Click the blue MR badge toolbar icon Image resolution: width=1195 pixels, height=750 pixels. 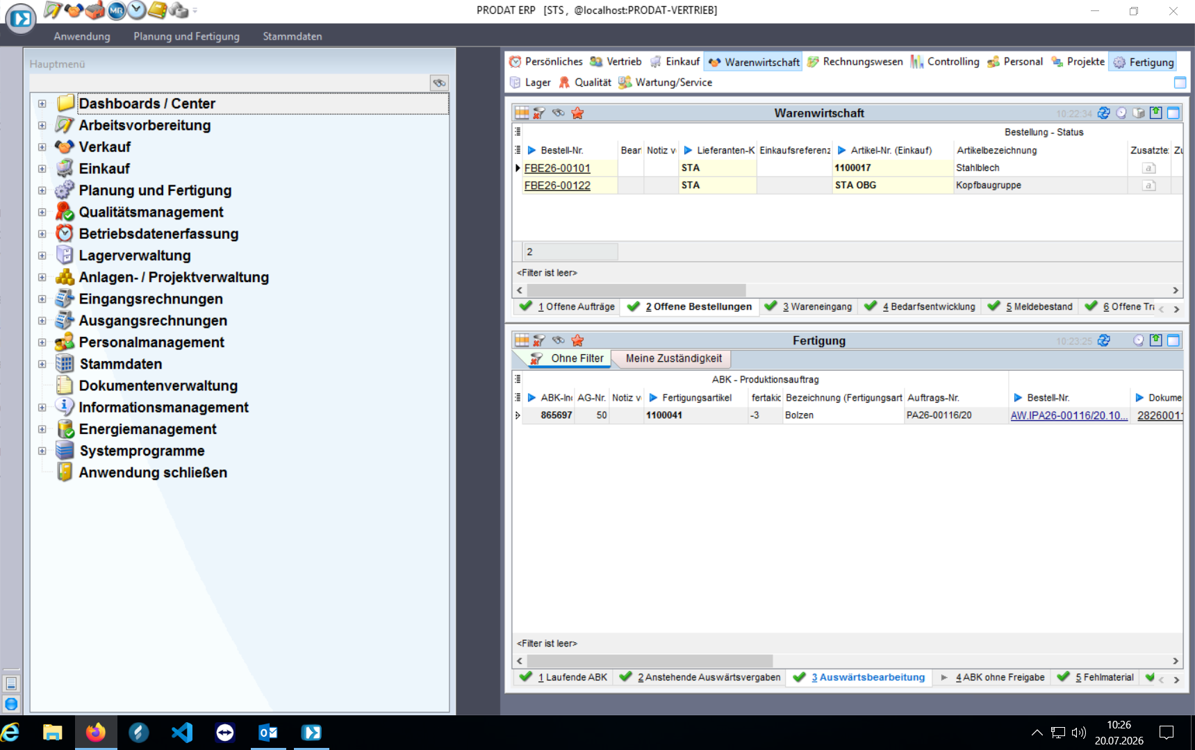116,10
